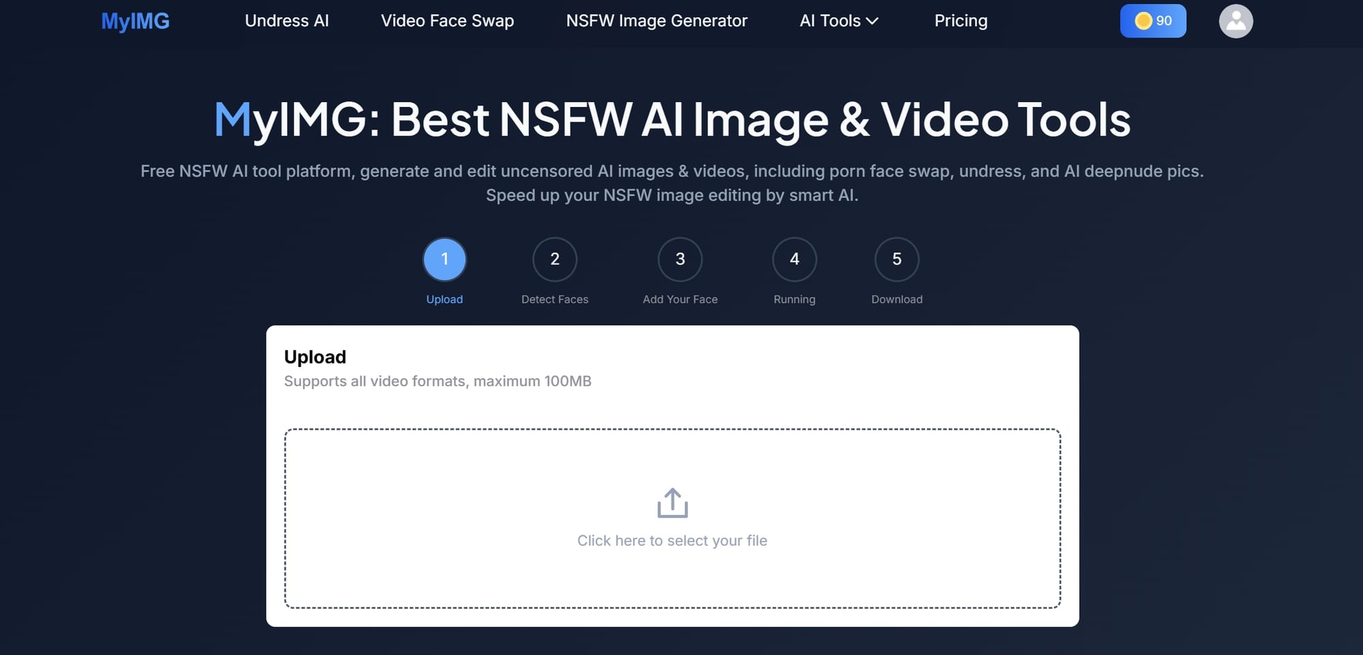Open the NSFW Image Generator nav item
The image size is (1363, 655).
(656, 21)
